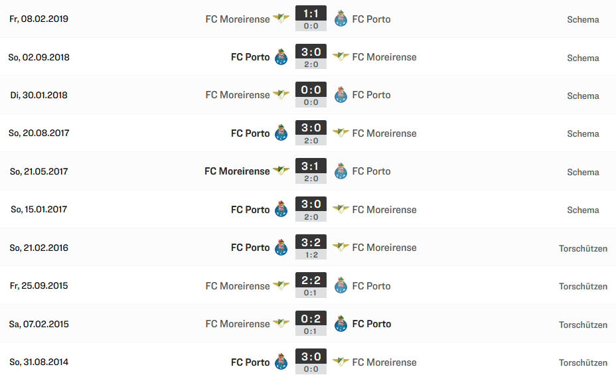This screenshot has height=377, width=616.
Task: Open Torschützen link for 21.02.2016 match
Action: point(583,249)
